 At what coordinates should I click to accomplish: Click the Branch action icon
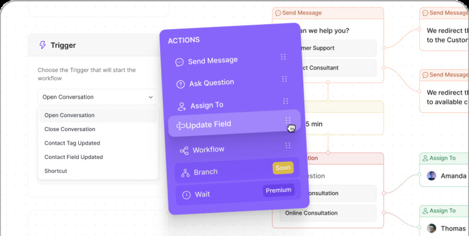185,173
